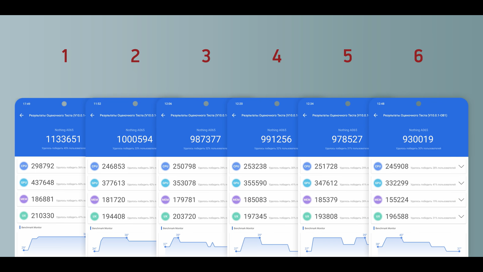Go back using the arrow on the 17:49 screen
483x272 pixels.
(x=21, y=115)
